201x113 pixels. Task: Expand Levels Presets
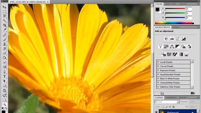coord(158,62)
